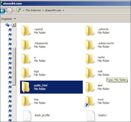Click the .htpasswds folder name
This screenshot has width=131, height=122.
(x=41, y=43)
